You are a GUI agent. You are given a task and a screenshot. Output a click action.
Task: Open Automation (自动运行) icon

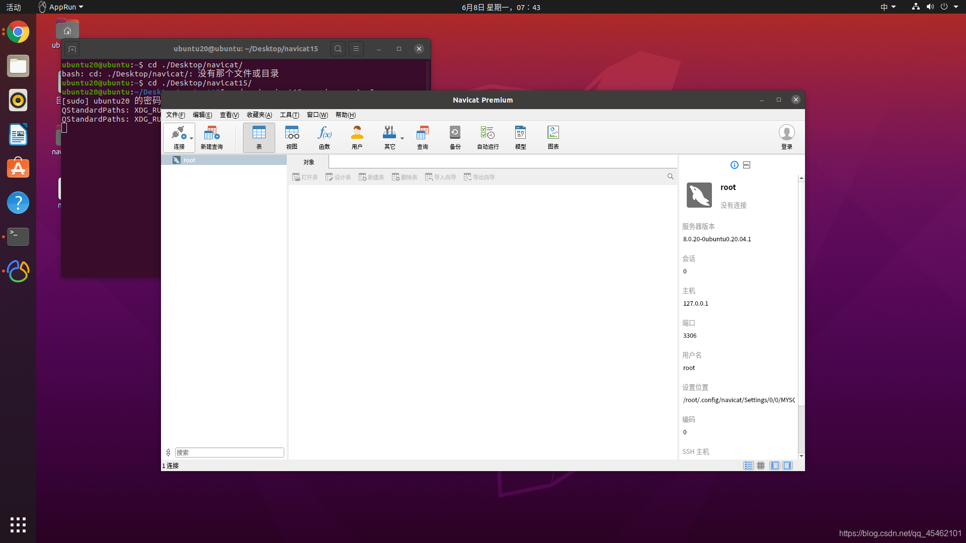(488, 137)
